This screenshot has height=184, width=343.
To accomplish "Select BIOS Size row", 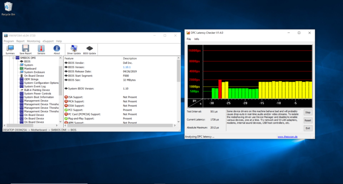I will click(x=120, y=80).
